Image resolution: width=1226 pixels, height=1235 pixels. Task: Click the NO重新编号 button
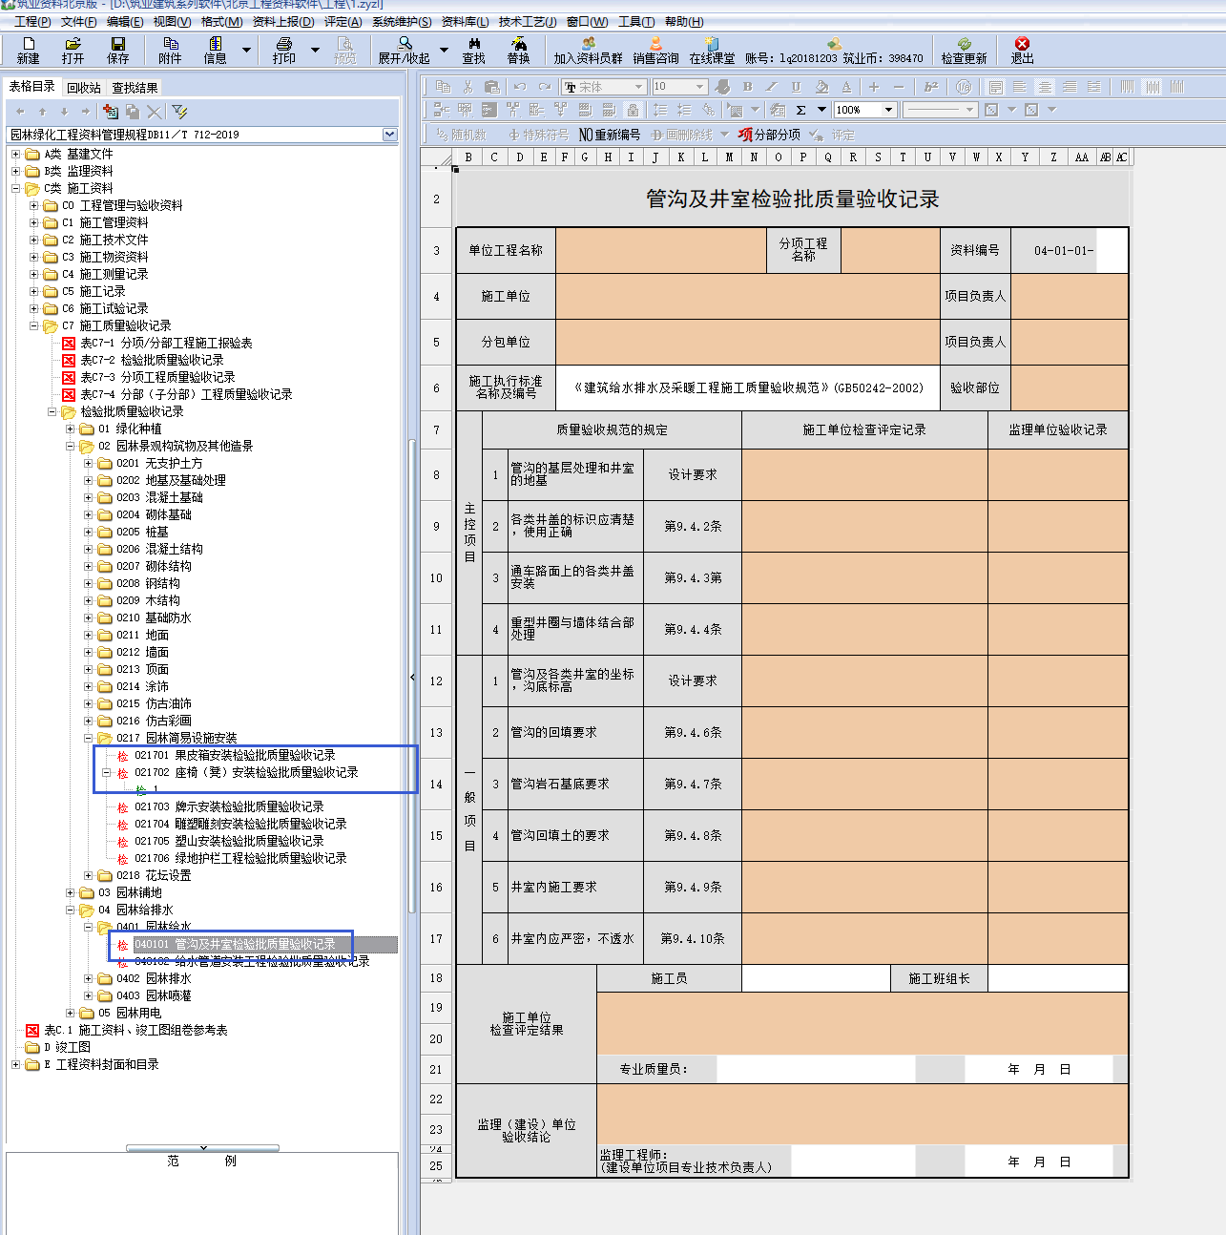(610, 135)
